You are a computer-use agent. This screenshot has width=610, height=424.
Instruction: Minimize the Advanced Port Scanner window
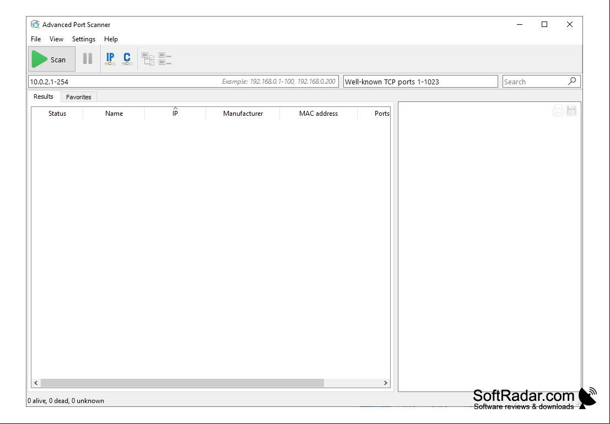click(520, 24)
